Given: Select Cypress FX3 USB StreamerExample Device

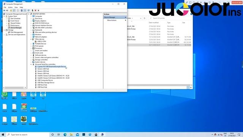Looking at the screenshot, I should pyautogui.click(x=52, y=67).
